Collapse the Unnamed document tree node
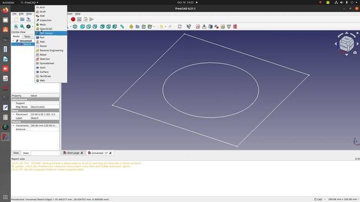Screen dimensions: 360x202 pyautogui.click(x=13, y=41)
